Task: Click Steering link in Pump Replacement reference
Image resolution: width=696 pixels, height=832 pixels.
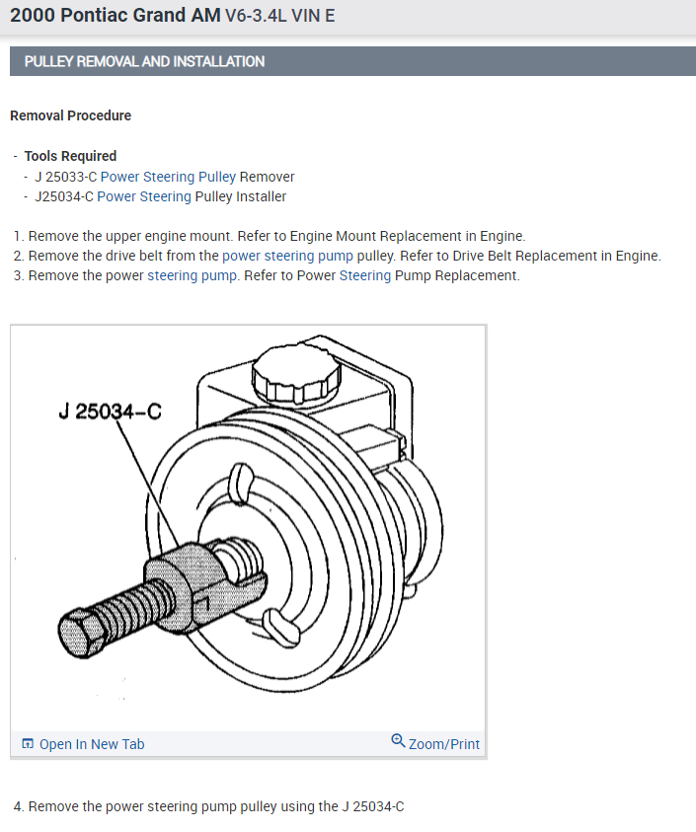Action: click(364, 276)
